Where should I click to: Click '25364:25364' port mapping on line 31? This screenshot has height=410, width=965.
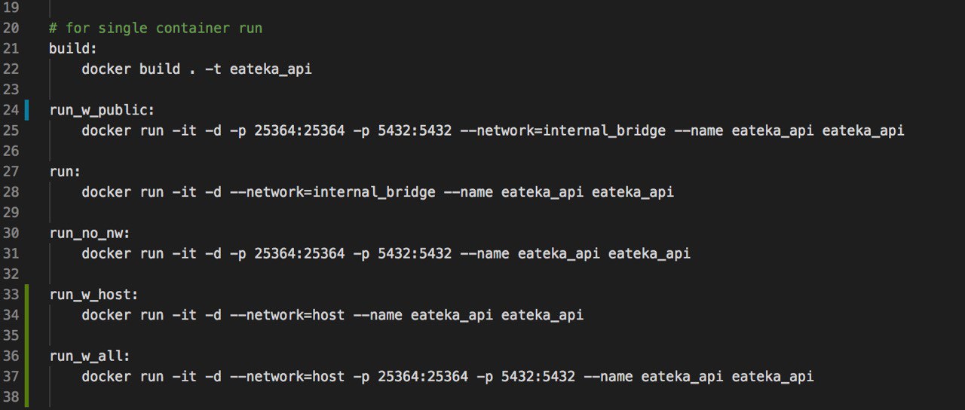tap(299, 254)
